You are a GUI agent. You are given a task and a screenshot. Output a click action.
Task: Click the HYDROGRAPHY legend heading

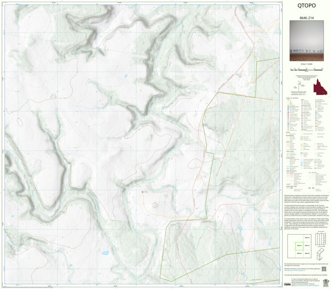click(290, 158)
